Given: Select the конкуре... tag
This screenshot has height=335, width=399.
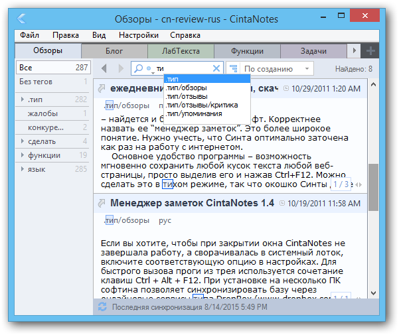Looking at the screenshot, I should [x=53, y=127].
